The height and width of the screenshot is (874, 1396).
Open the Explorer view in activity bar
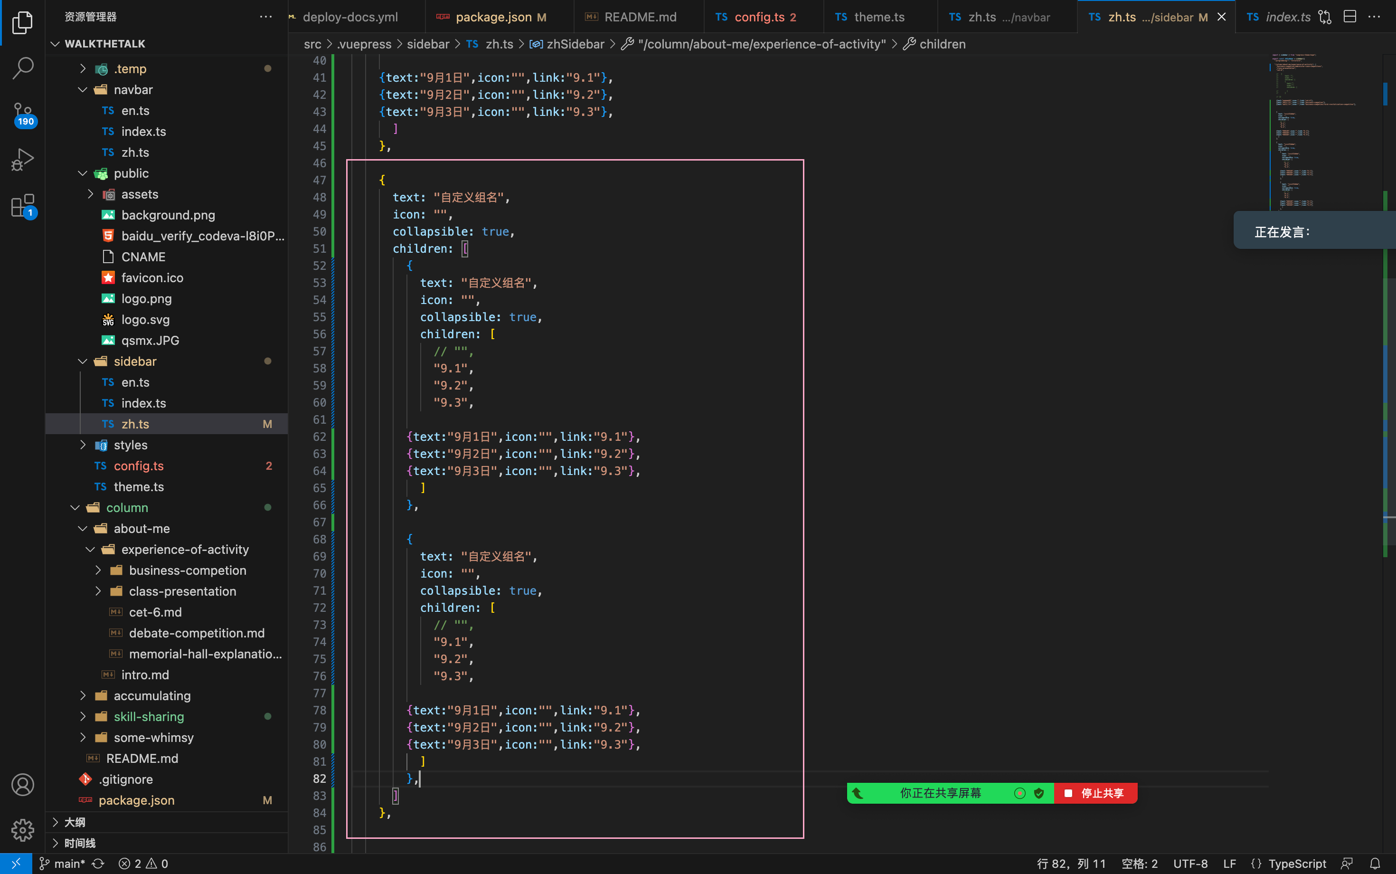pyautogui.click(x=22, y=22)
